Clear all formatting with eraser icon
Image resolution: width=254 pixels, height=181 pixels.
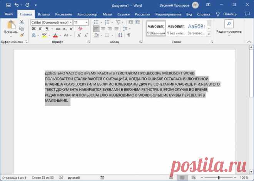coord(80,28)
